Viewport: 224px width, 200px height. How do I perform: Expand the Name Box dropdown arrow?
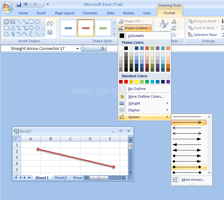click(x=77, y=49)
